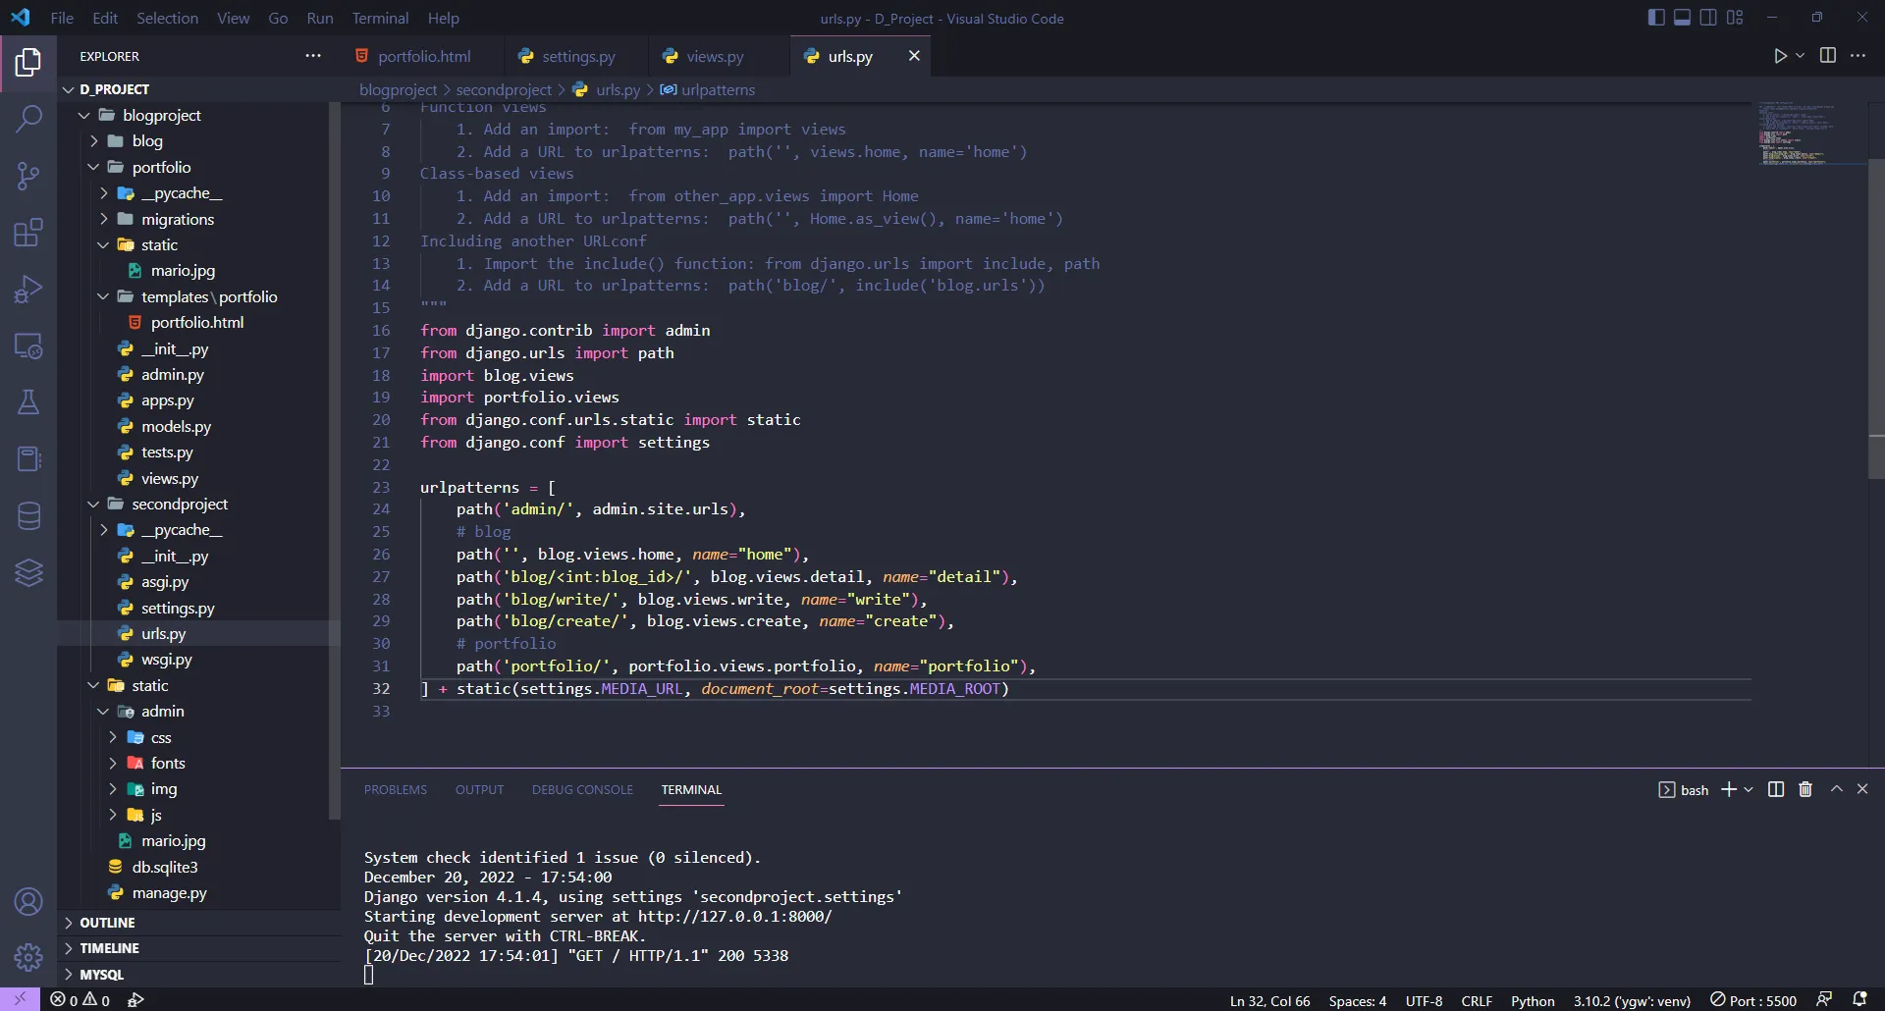Toggle the primary side bar layout button
The image size is (1885, 1011).
coord(1656,18)
